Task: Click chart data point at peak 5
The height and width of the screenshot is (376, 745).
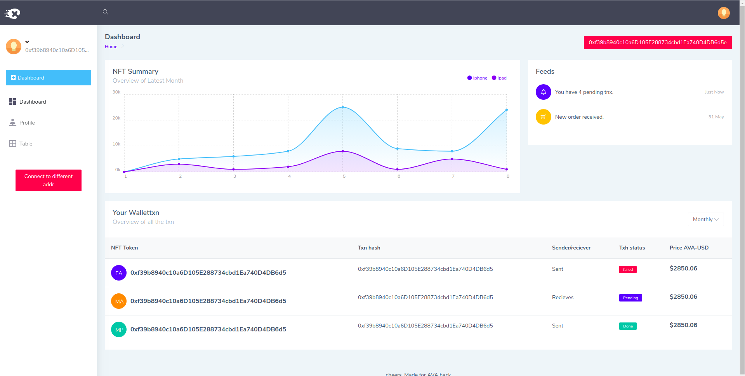Action: coord(343,107)
